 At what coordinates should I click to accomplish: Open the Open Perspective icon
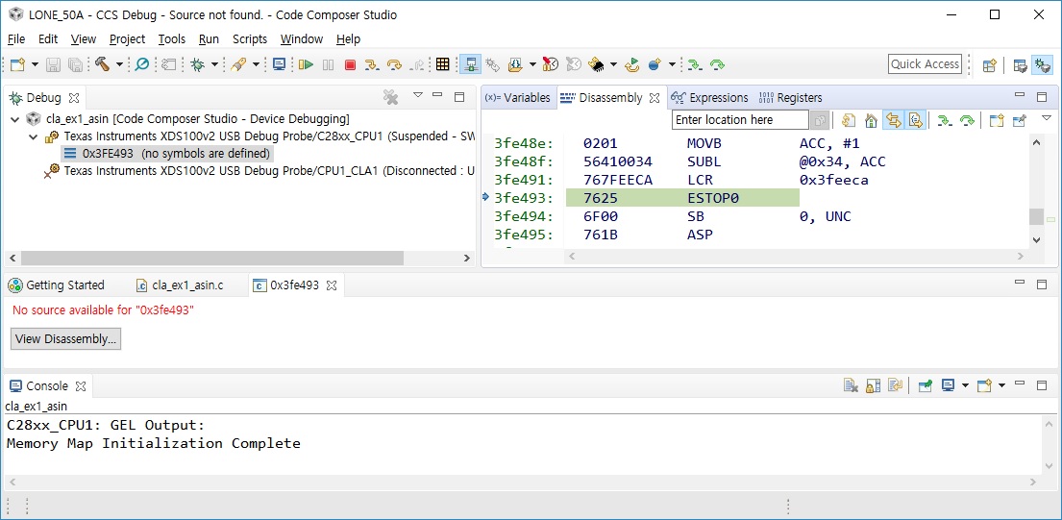point(990,65)
